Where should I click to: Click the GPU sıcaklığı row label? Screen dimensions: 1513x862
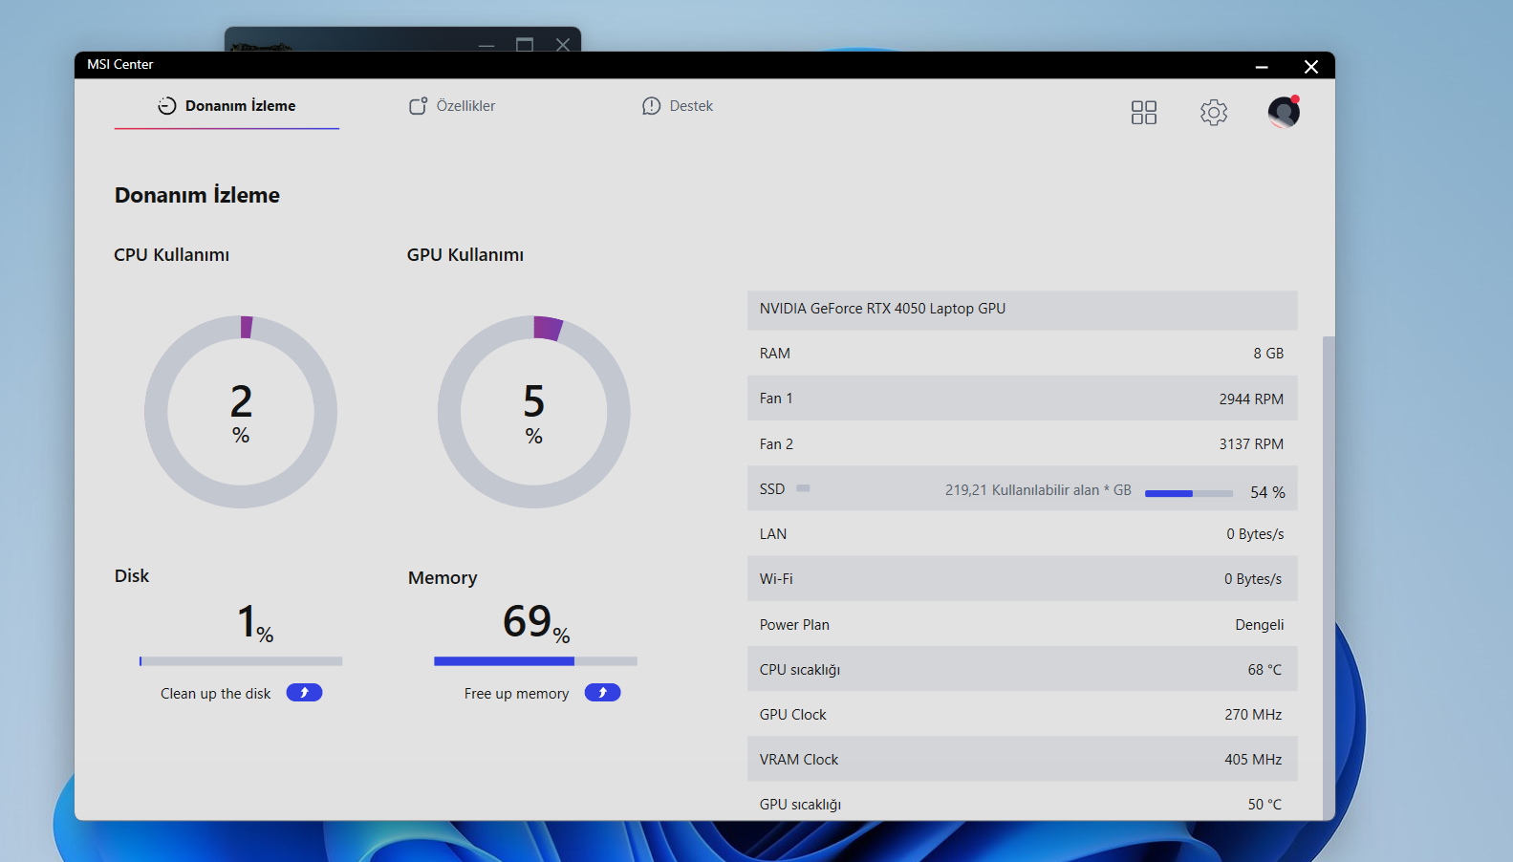coord(800,805)
